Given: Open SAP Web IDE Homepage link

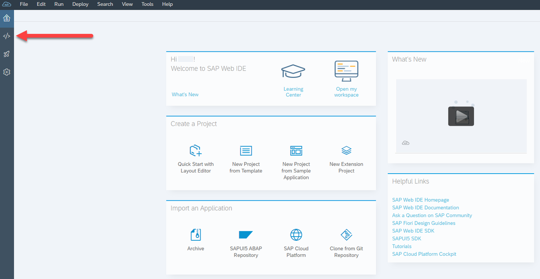Looking at the screenshot, I should pos(420,200).
